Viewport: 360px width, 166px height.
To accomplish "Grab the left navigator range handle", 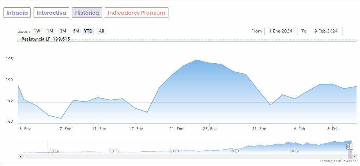I will pos(348,147).
